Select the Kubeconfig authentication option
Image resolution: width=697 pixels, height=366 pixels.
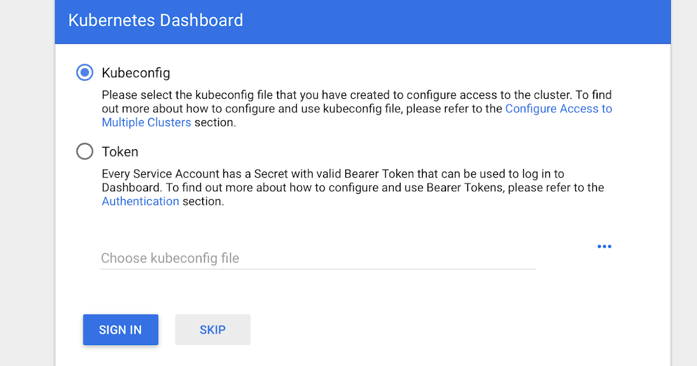85,72
